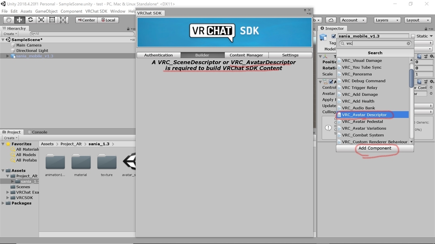The width and height of the screenshot is (435, 244).
Task: Toggle Local handle rotation button
Action: point(108,20)
